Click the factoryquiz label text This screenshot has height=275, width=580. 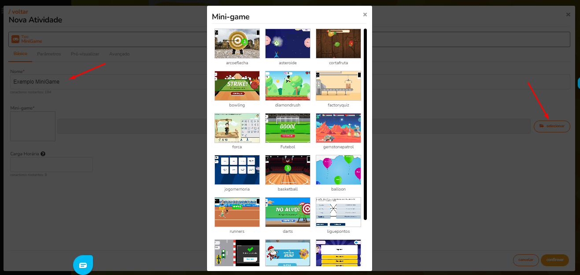click(x=338, y=105)
